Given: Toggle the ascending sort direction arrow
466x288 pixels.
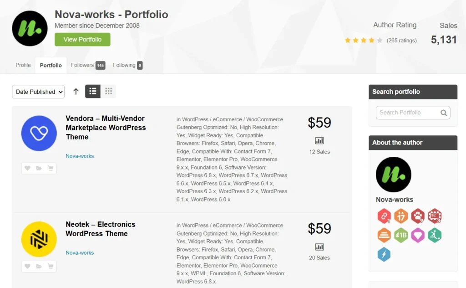Looking at the screenshot, I should click(x=76, y=92).
